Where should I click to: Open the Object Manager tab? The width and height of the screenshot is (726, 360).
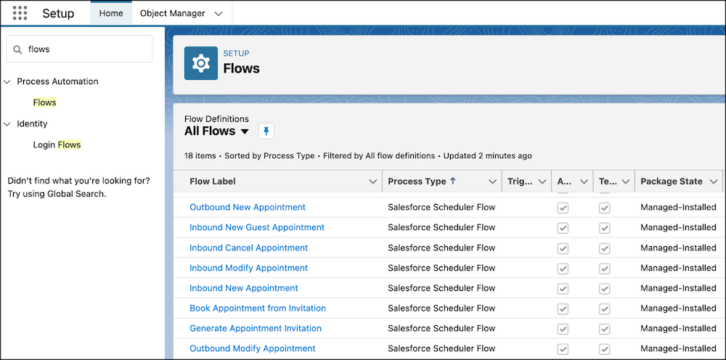point(172,13)
